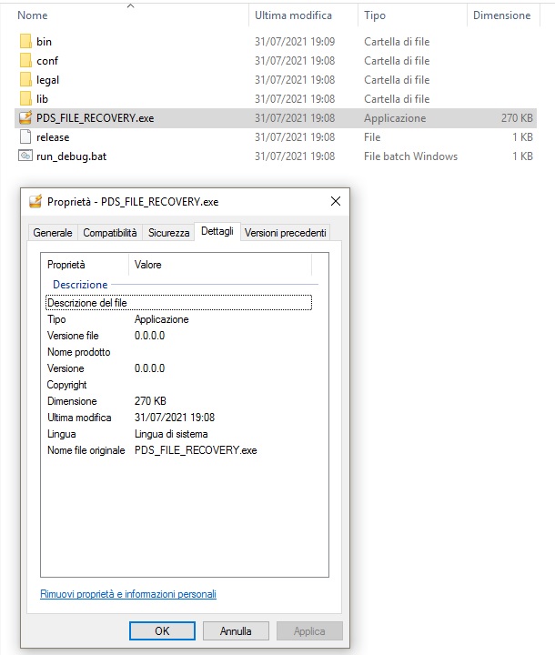Select the conf folder name

(x=47, y=61)
